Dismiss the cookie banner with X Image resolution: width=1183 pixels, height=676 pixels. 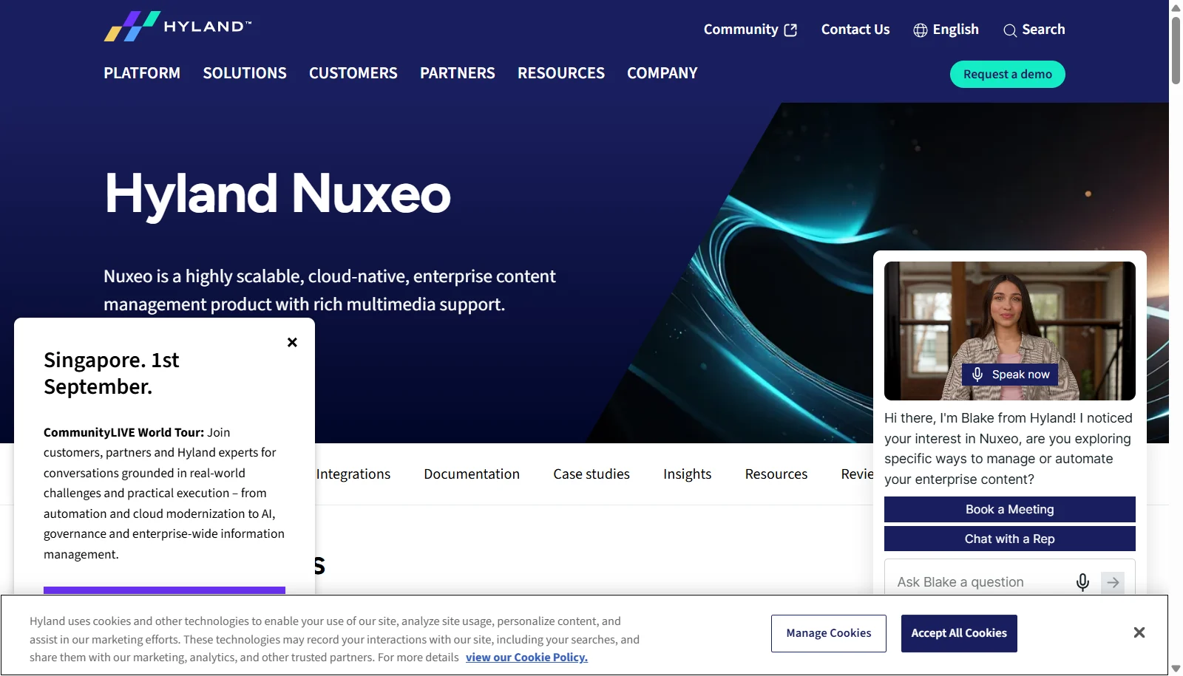1139,632
